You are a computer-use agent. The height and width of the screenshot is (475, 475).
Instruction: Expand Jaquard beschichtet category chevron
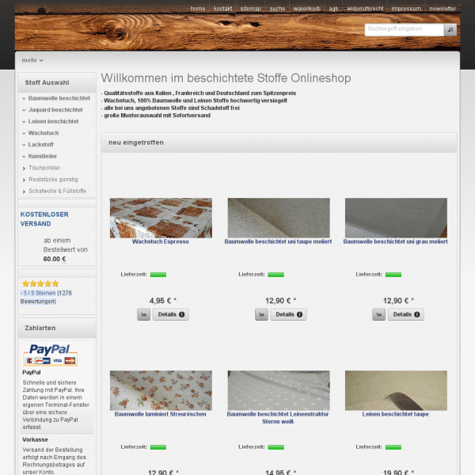[24, 110]
